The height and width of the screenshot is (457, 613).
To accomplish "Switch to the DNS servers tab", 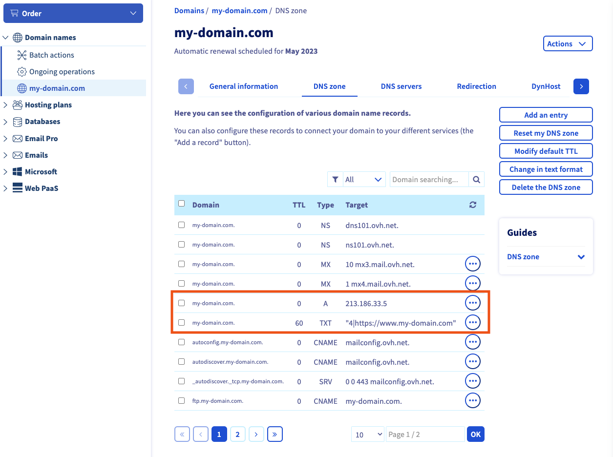I will (x=401, y=86).
